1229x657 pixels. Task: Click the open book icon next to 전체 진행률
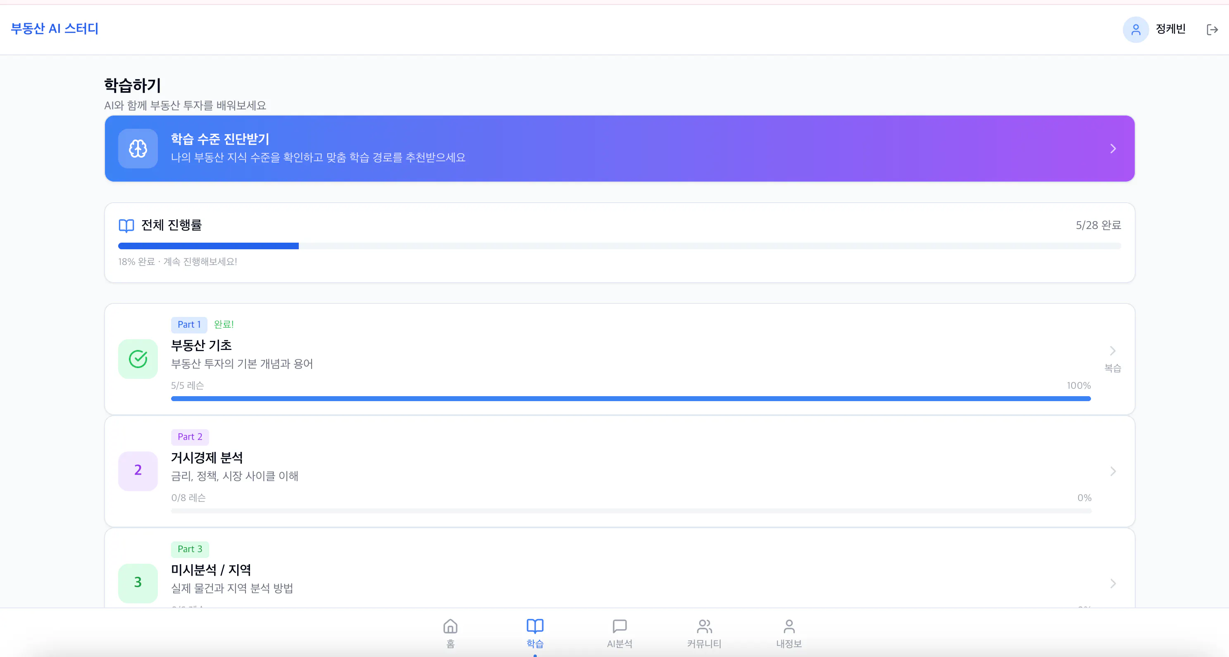pyautogui.click(x=126, y=225)
